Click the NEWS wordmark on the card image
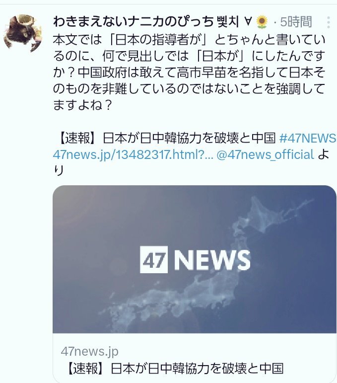 click(x=212, y=260)
